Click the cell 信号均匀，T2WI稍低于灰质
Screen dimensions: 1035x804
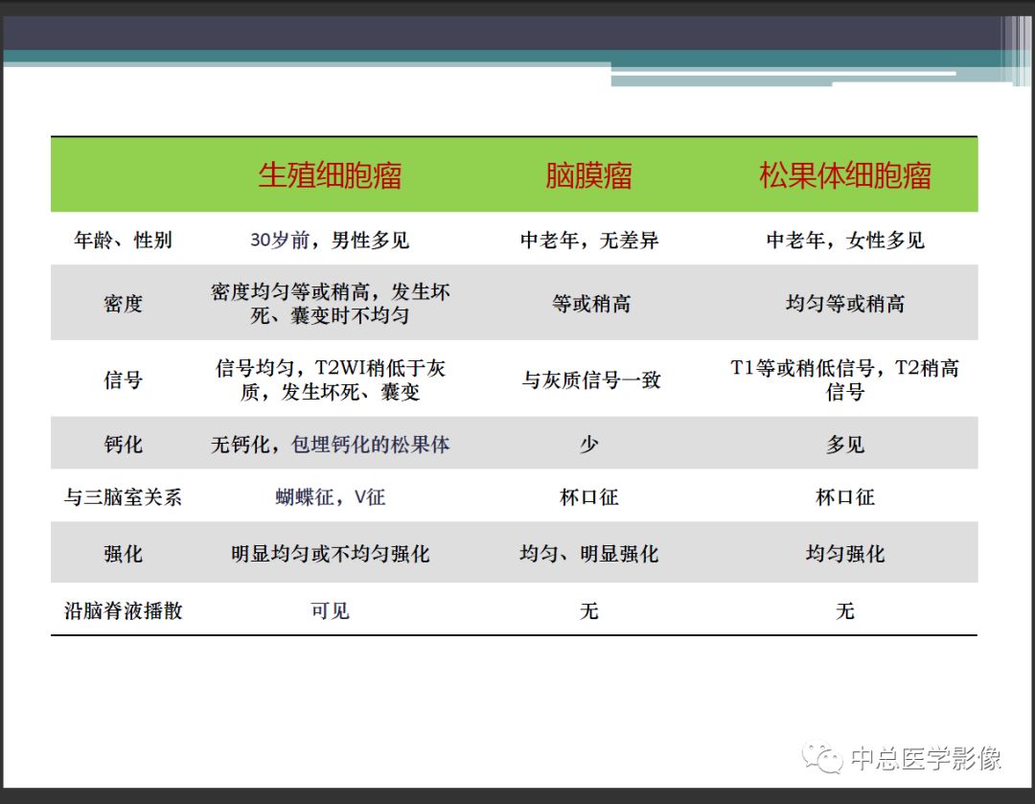coord(330,379)
